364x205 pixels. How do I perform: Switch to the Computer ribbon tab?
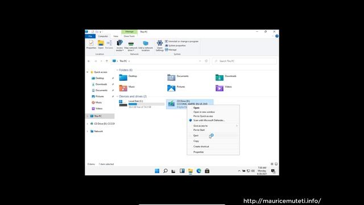click(103, 36)
